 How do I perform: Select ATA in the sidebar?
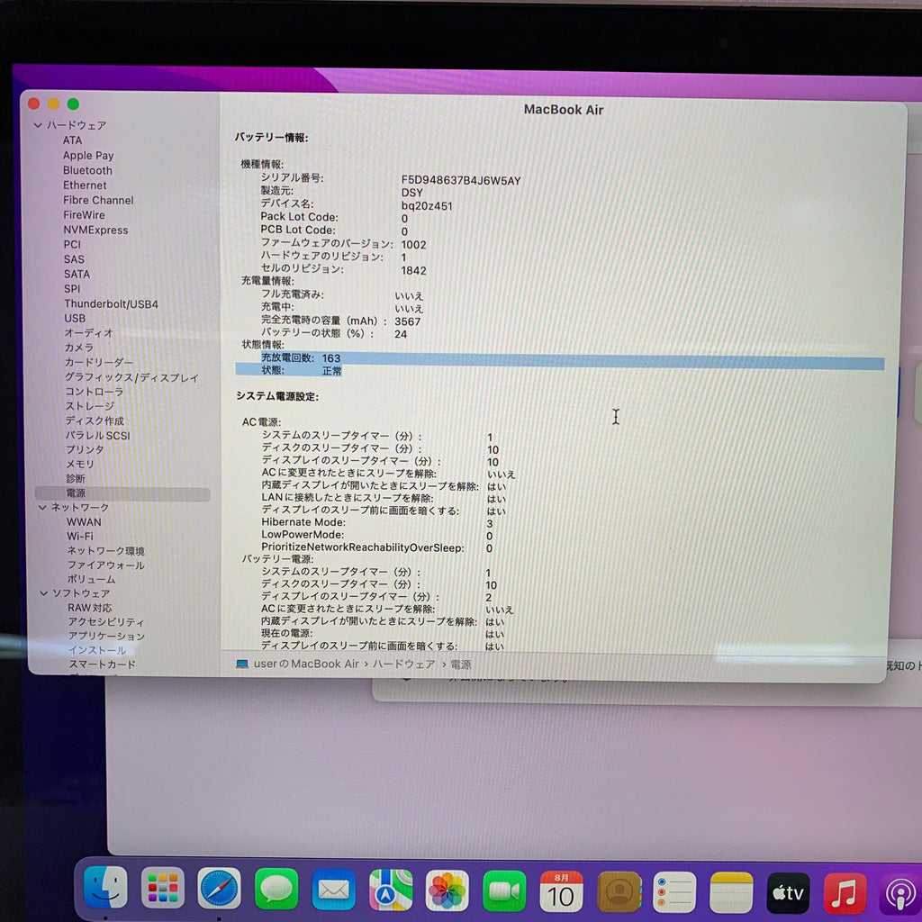pos(72,140)
